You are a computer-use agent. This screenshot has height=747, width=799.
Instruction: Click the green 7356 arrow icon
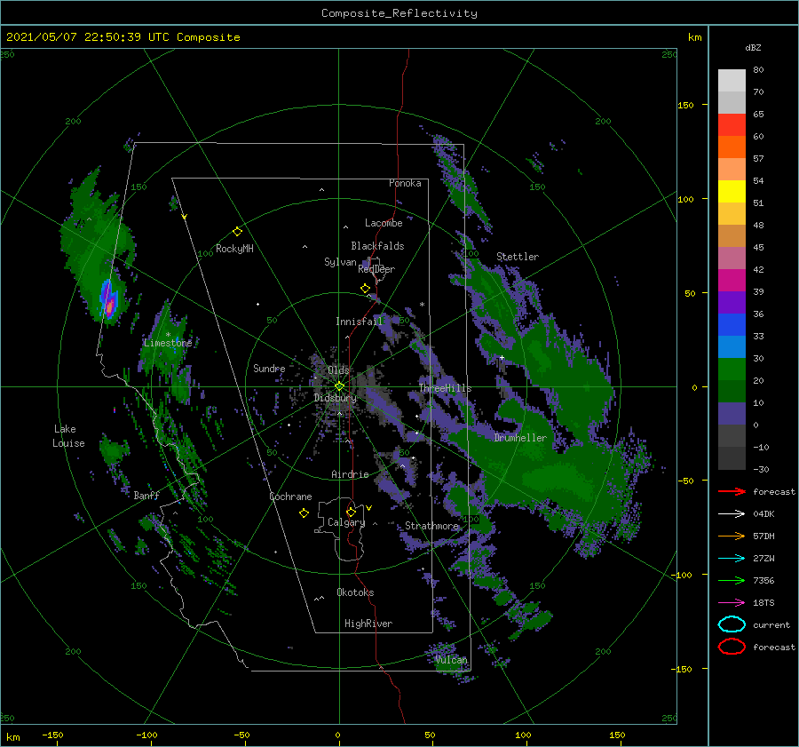pos(732,580)
